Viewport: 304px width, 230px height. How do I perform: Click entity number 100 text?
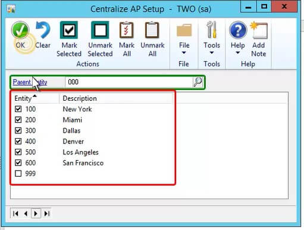pyautogui.click(x=30, y=109)
